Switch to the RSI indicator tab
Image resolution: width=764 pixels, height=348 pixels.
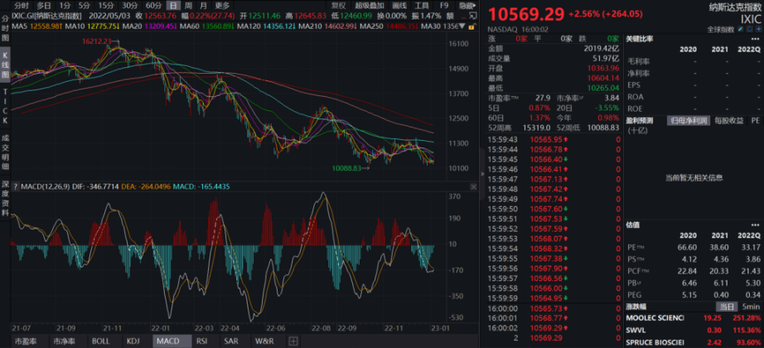click(x=201, y=341)
